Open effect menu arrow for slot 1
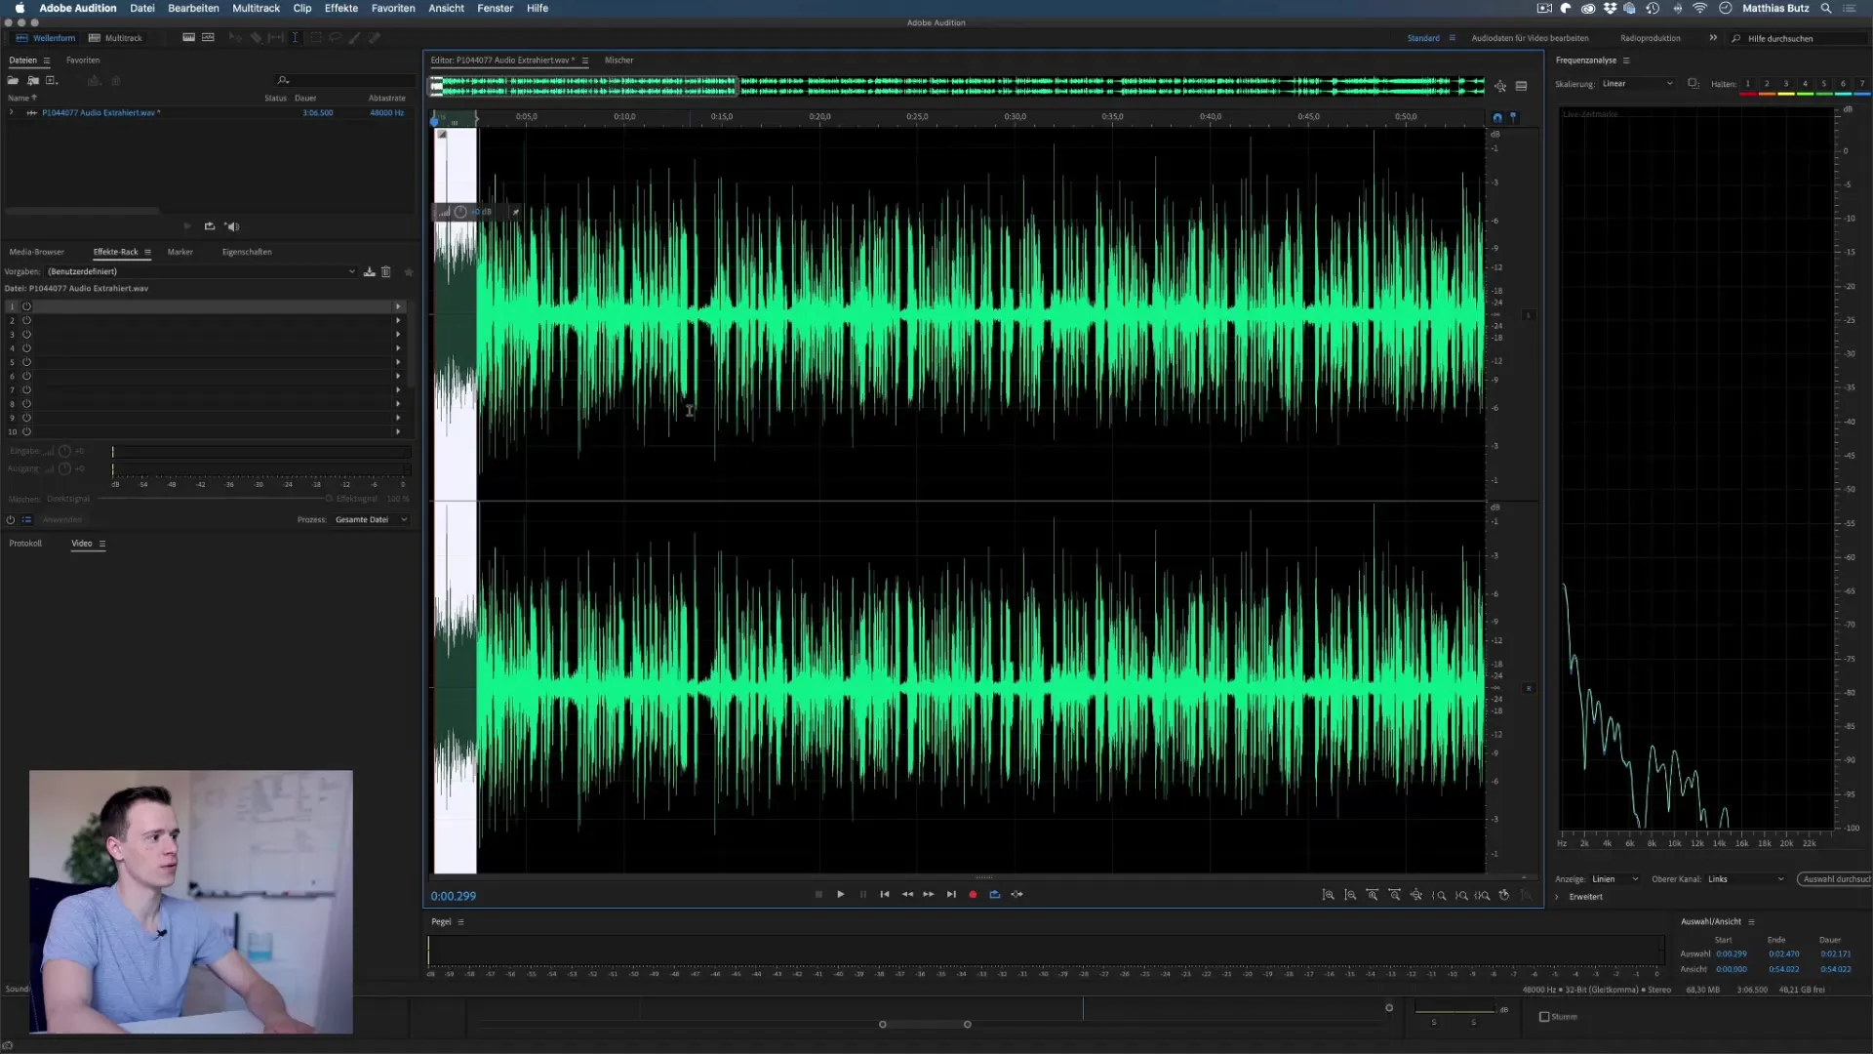This screenshot has height=1054, width=1873. 397,306
